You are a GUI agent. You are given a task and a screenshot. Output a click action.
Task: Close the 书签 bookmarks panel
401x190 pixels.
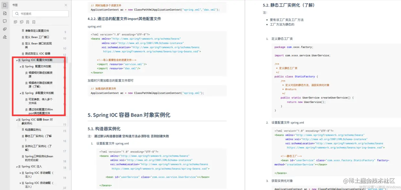point(66,5)
